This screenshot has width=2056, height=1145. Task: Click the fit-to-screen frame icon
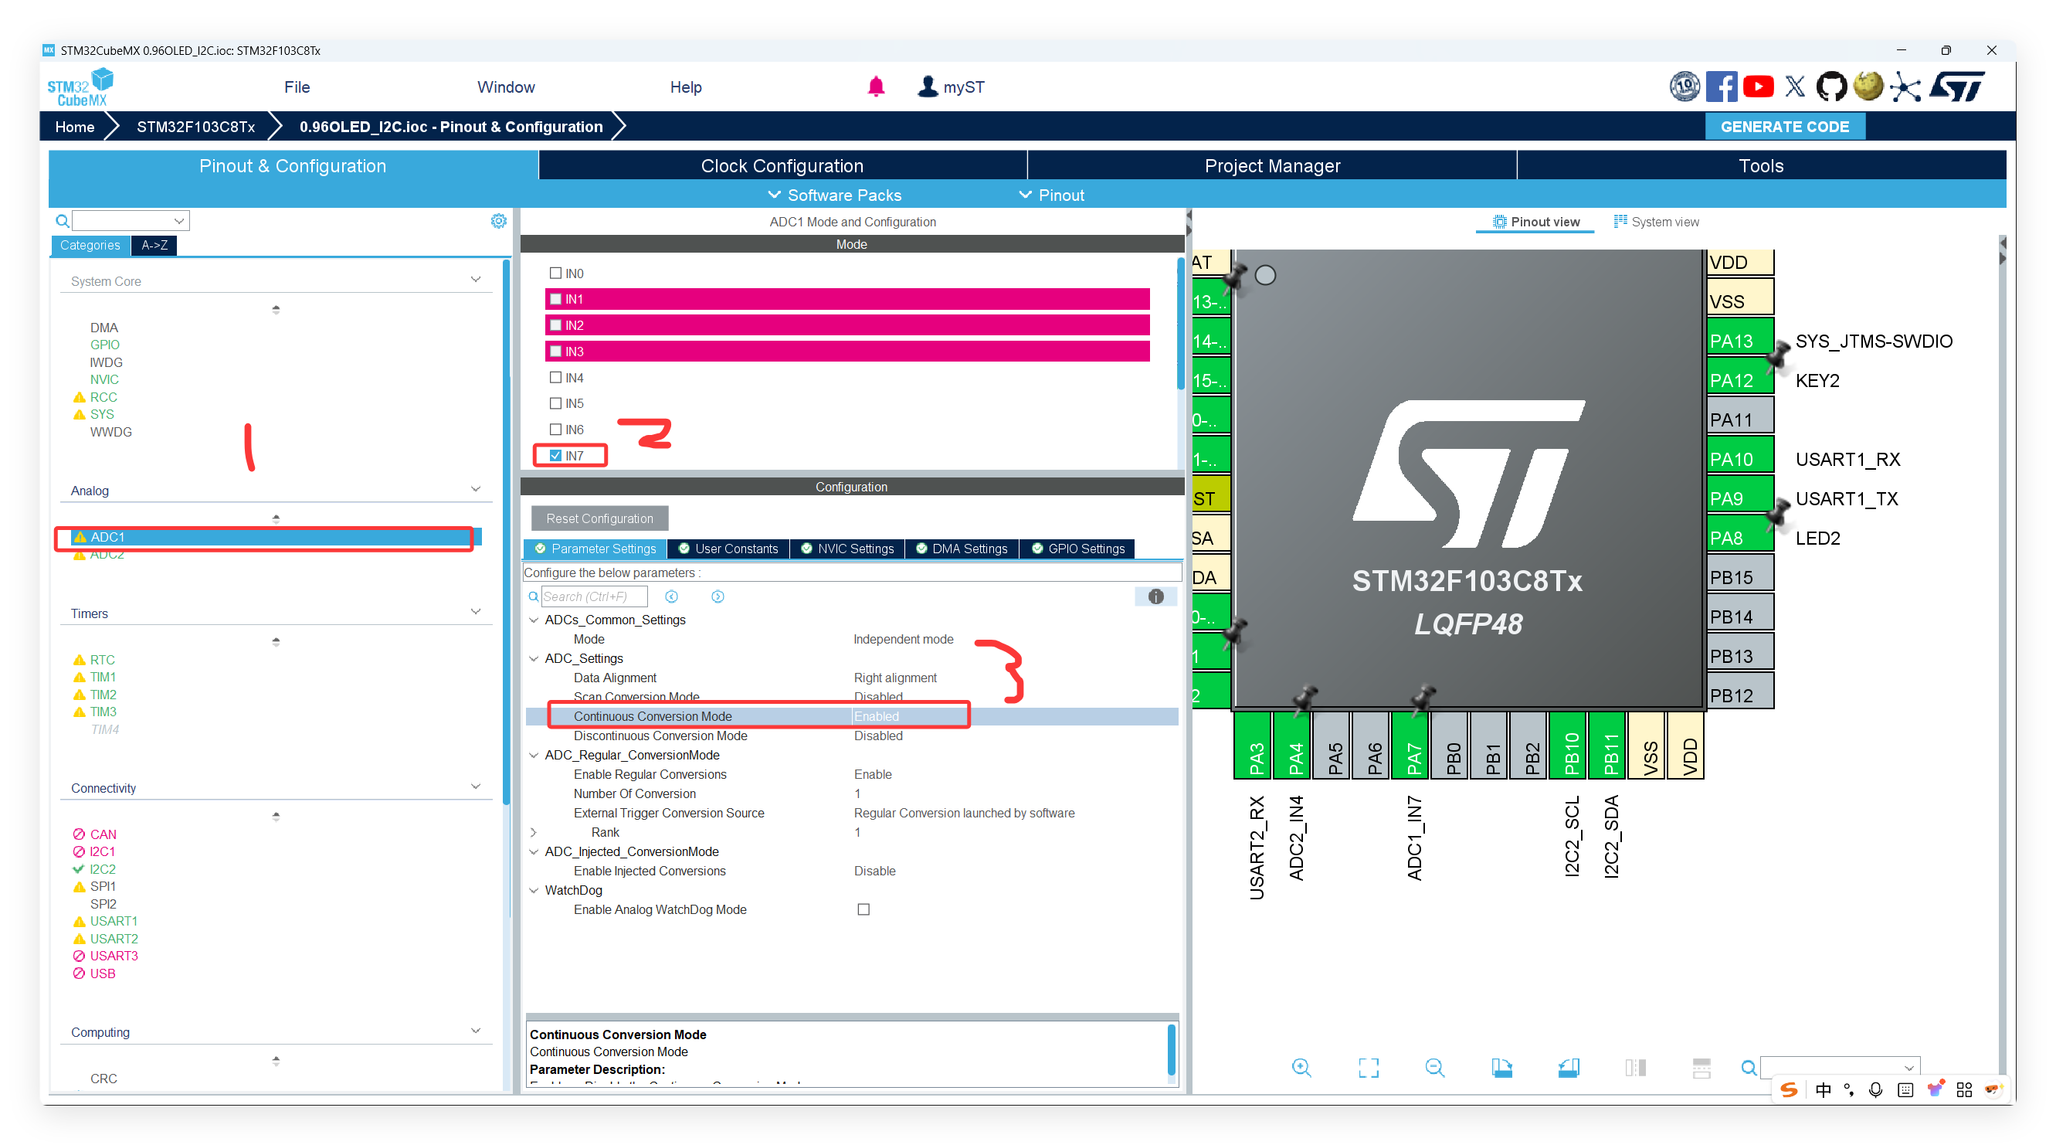1368,1068
